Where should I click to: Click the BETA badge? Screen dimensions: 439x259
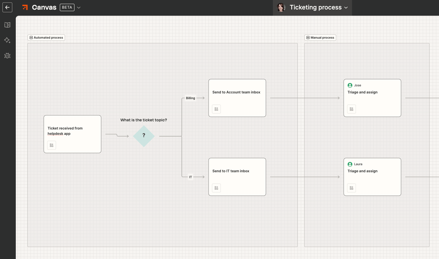click(67, 7)
